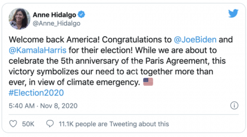This screenshot has width=247, height=137.
Task: Click the Nov 8, 2020 date
Action: click(59, 106)
